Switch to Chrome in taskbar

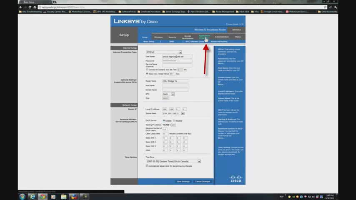[43, 197]
